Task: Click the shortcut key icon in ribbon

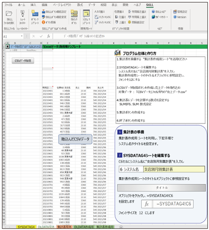Action: coord(22,14)
